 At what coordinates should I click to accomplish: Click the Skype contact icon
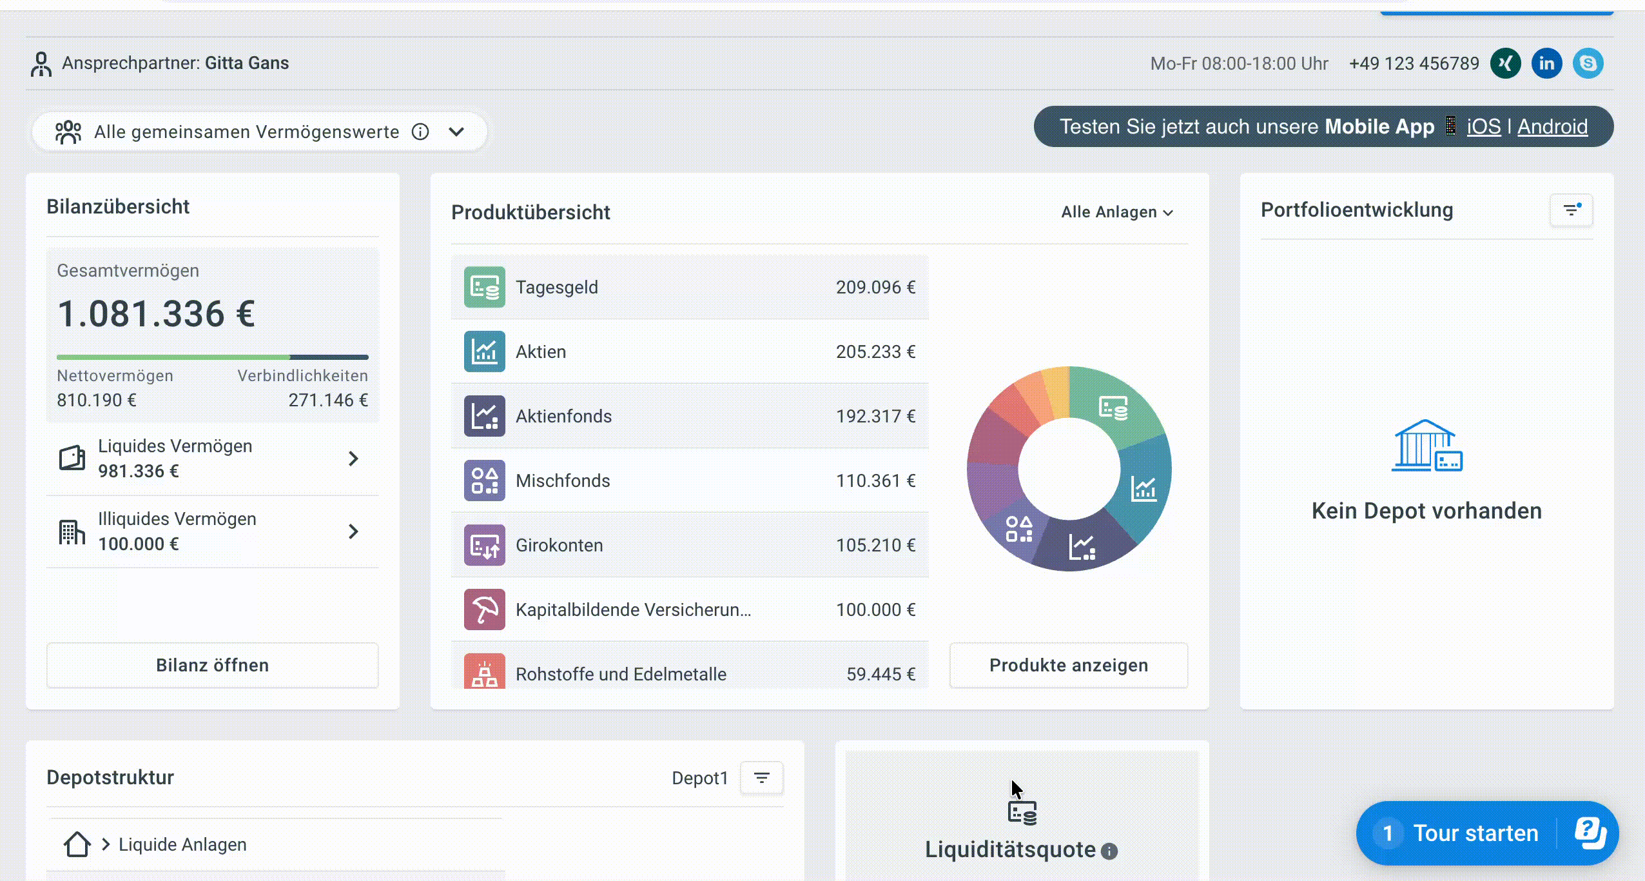pos(1588,63)
